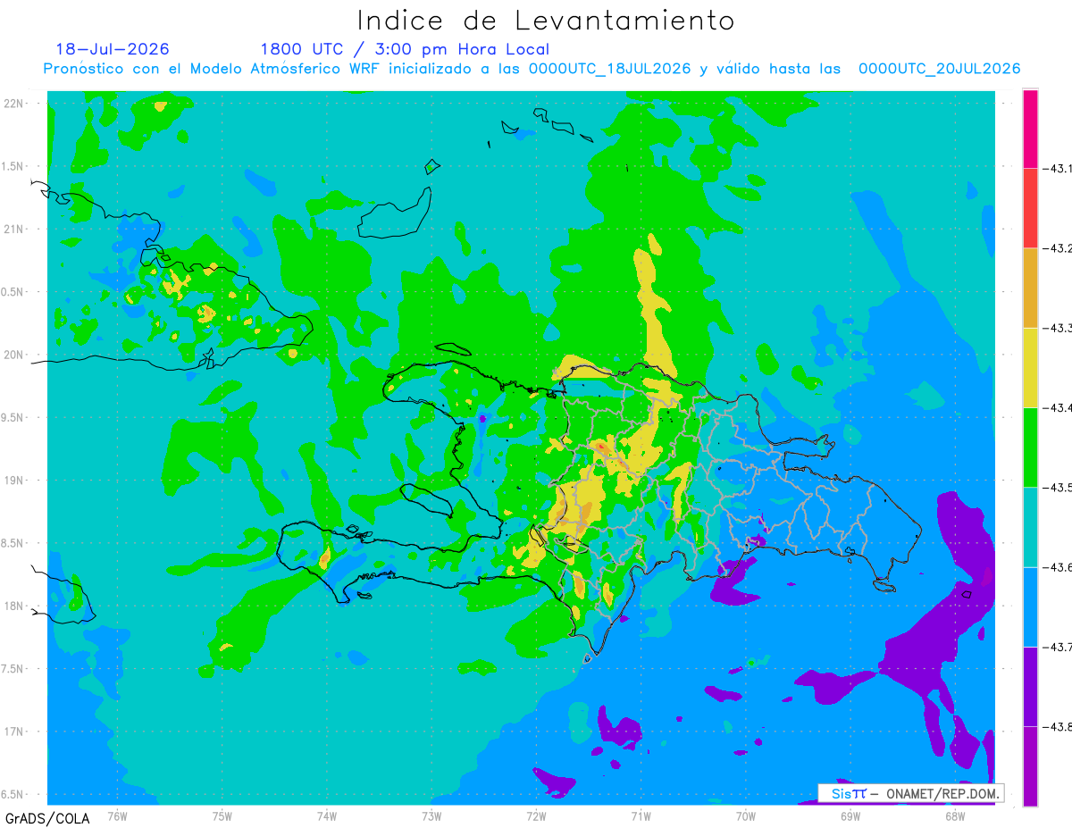The width and height of the screenshot is (1072, 828).
Task: Click the violet swatch at the legend bottom
Action: point(1030,765)
